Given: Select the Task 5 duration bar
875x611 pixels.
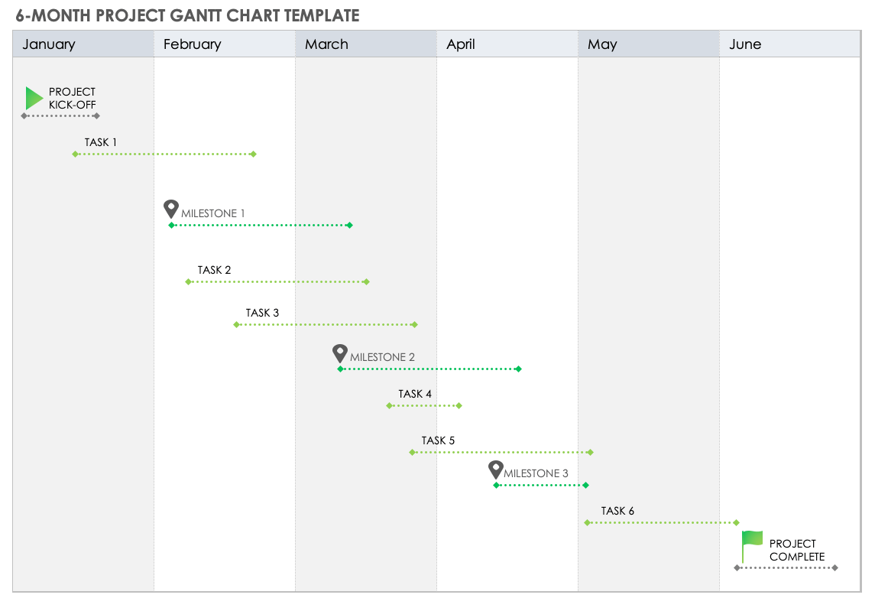Looking at the screenshot, I should point(501,451).
